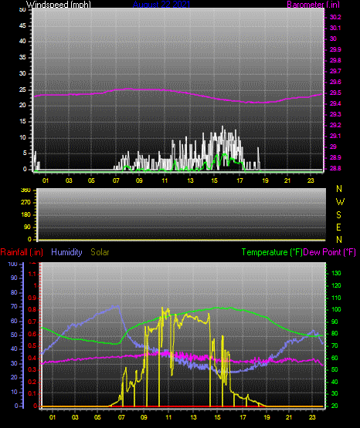Viewport: 360px width, 428px height.
Task: Click barometer axis value 29.2
Action: tap(335, 125)
